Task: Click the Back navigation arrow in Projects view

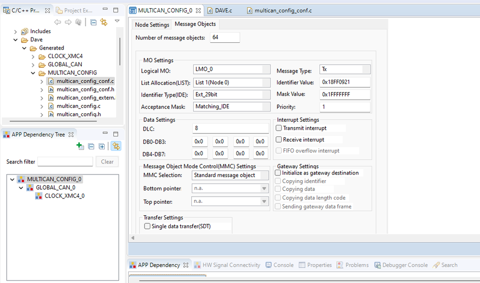Action: click(57, 22)
